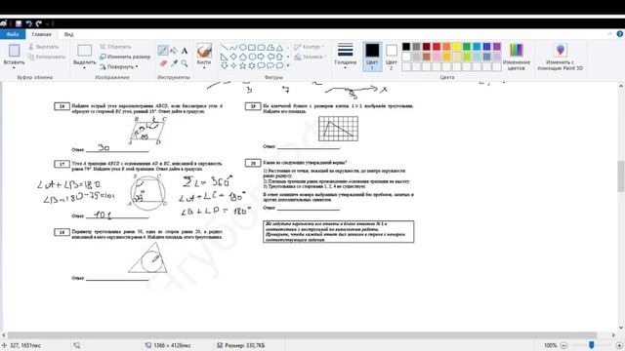This screenshot has height=351, width=625.
Task: Open the Заливка shape fill dropdown
Action: (311, 57)
